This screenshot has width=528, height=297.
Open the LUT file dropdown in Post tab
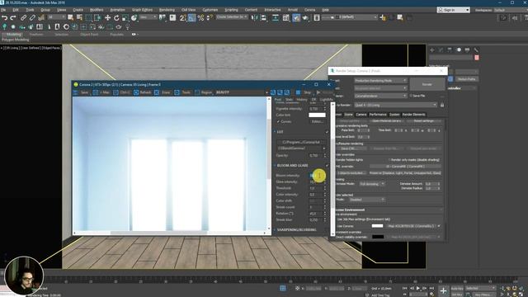click(x=302, y=148)
